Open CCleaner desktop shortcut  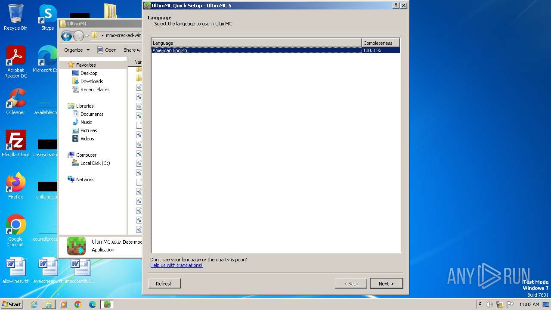click(15, 102)
